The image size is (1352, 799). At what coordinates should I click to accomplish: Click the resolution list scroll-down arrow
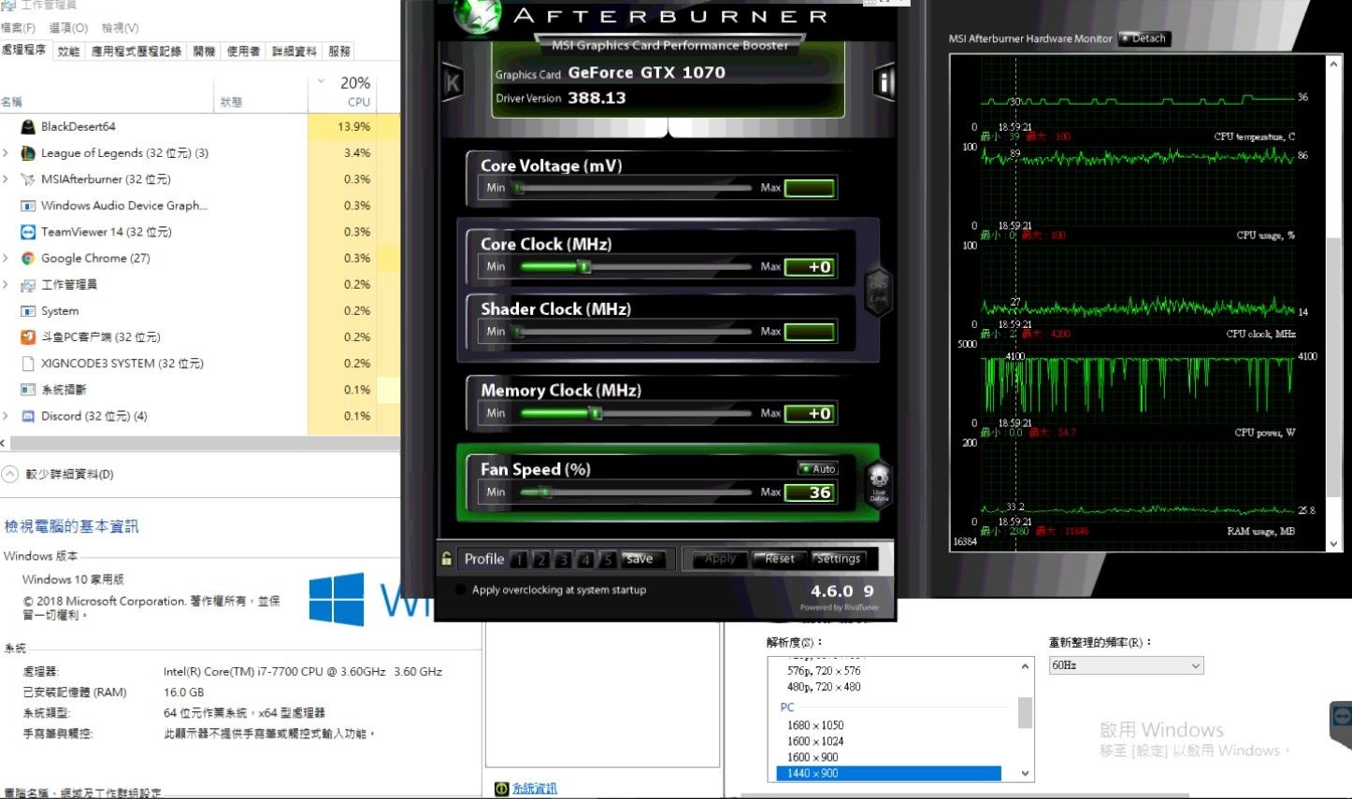[1026, 773]
